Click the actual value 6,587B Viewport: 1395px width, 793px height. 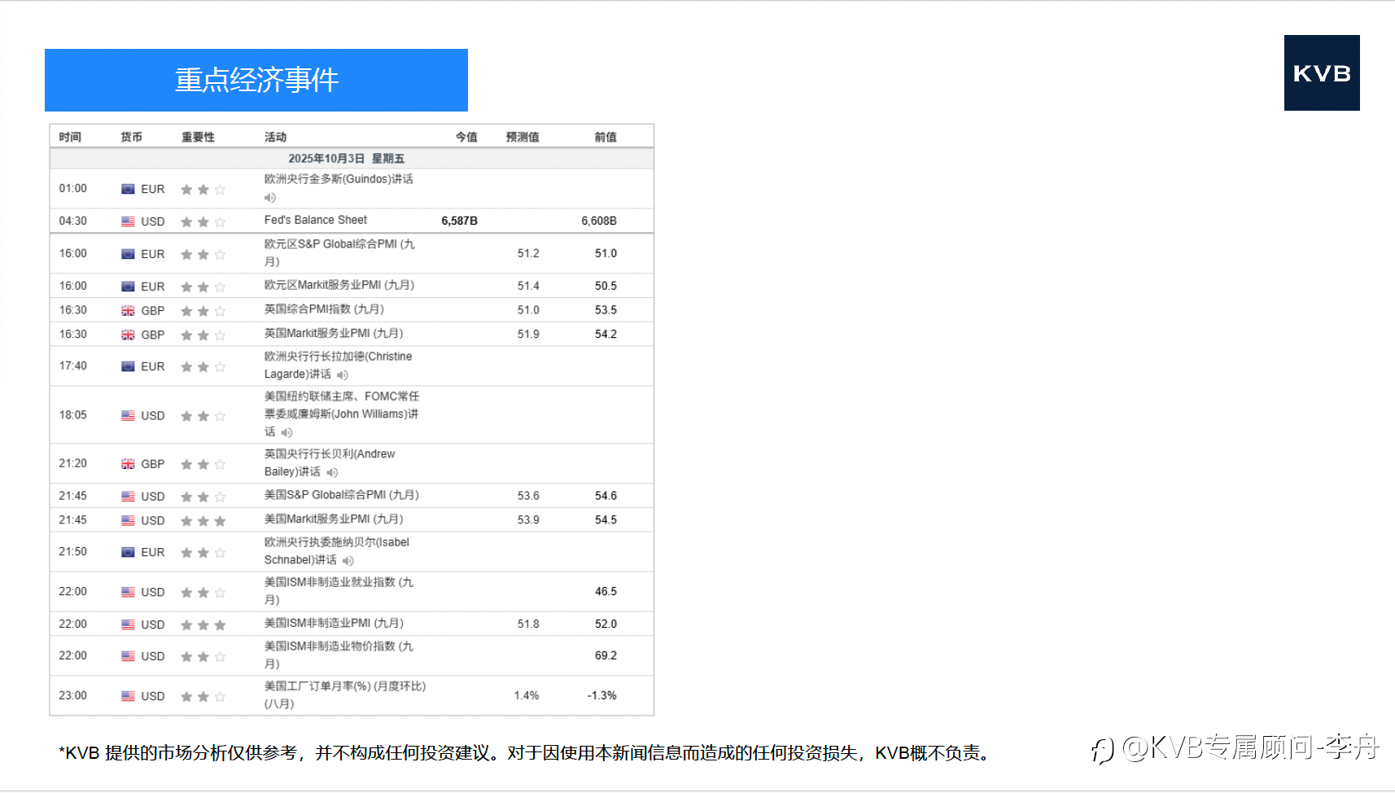[460, 221]
